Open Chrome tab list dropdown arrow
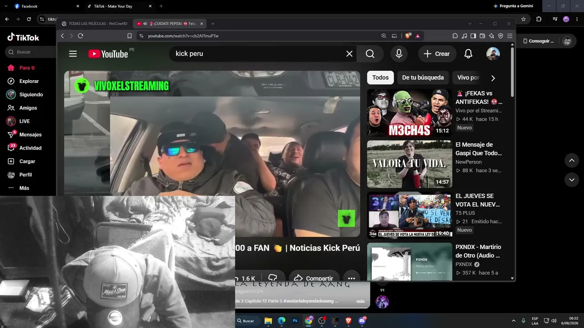584x328 pixels. pyautogui.click(x=7, y=6)
